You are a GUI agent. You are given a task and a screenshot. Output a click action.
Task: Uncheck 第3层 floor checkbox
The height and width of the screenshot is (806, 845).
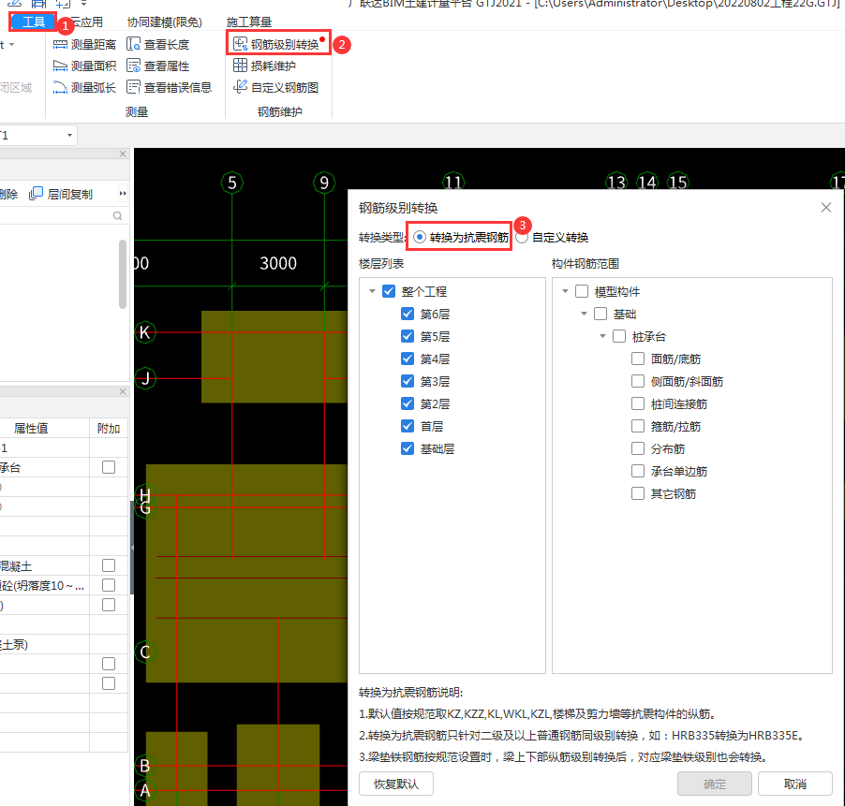(408, 381)
